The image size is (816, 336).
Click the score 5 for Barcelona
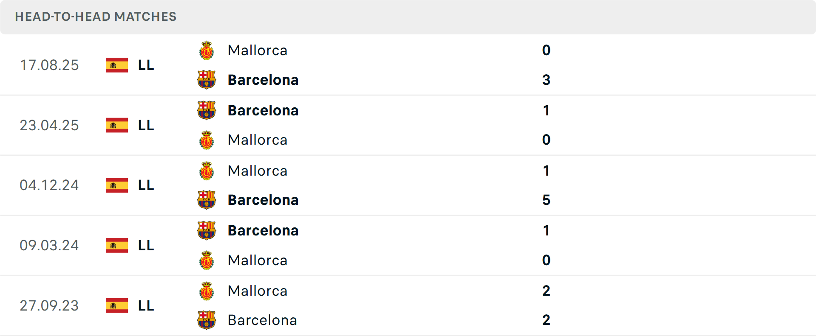tap(546, 200)
